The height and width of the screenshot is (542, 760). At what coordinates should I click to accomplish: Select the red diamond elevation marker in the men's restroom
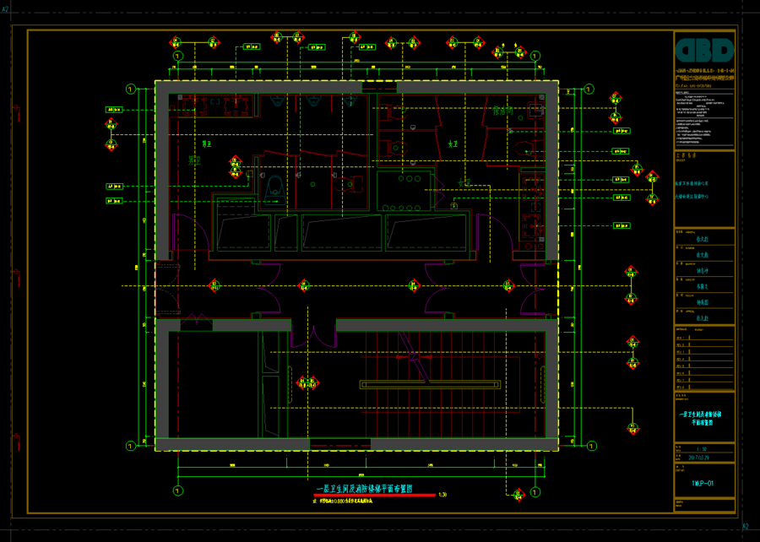coord(236,167)
